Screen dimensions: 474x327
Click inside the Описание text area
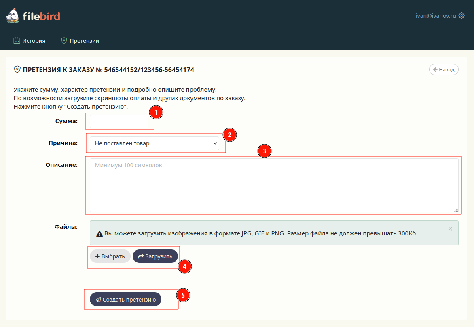pyautogui.click(x=273, y=185)
